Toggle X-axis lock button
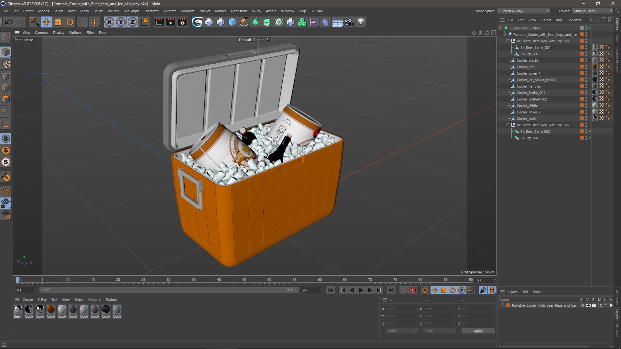This screenshot has width=621, height=349. point(109,22)
